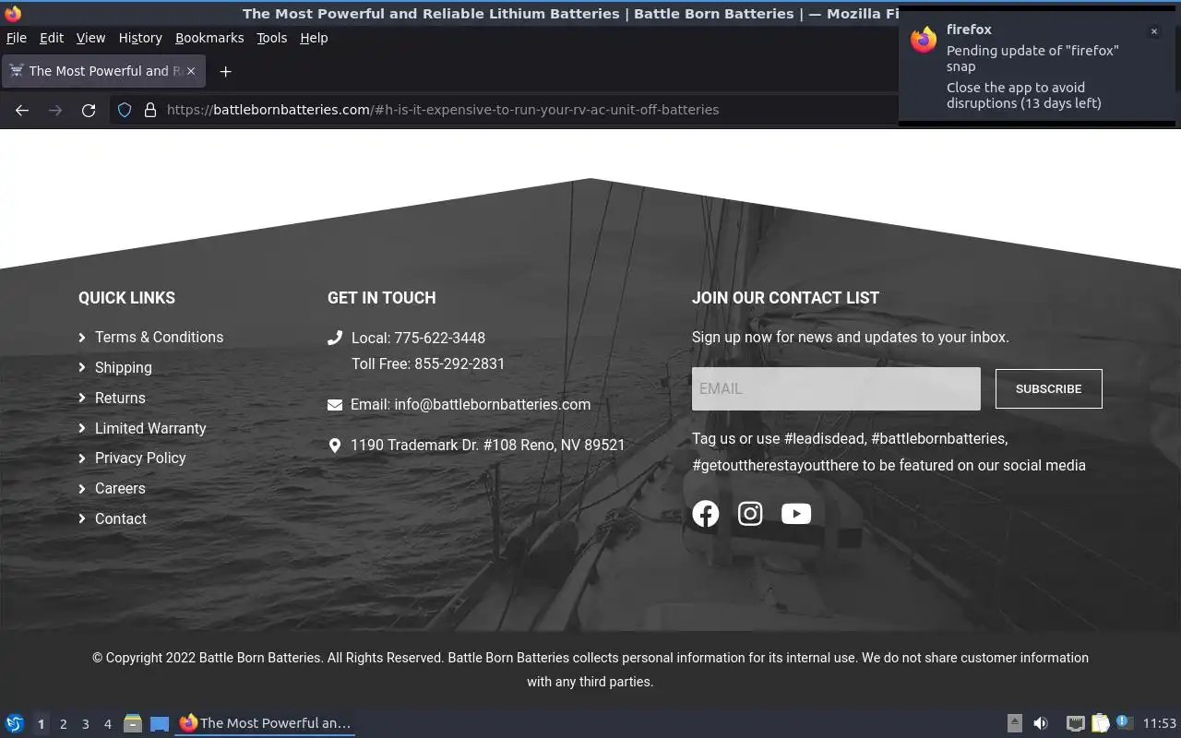Close the Battle Born Batteries tab

(x=192, y=71)
